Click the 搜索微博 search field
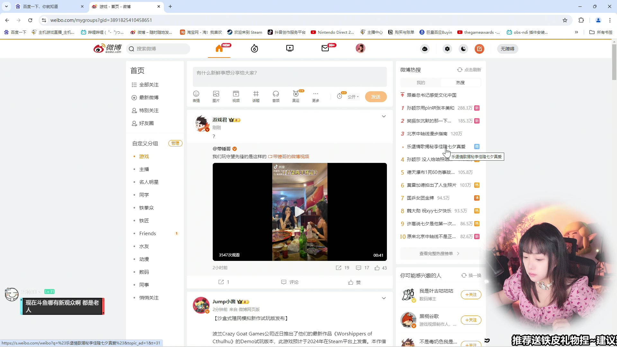 coord(157,49)
